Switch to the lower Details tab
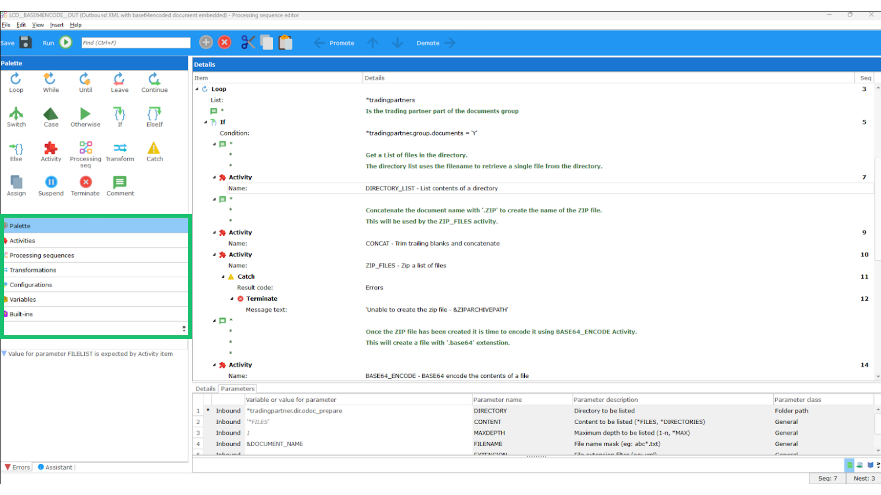This screenshot has height=495, width=881. [x=205, y=389]
